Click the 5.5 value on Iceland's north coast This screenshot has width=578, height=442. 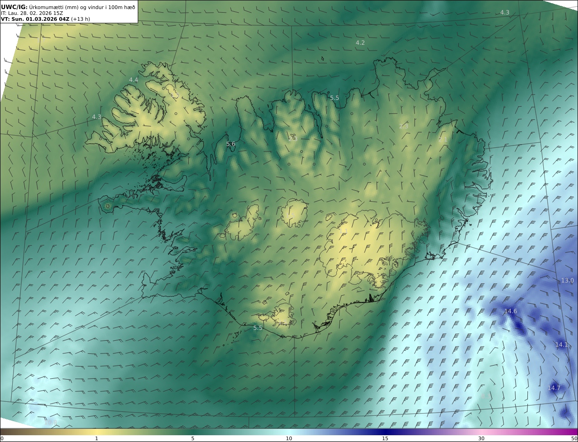tap(334, 98)
